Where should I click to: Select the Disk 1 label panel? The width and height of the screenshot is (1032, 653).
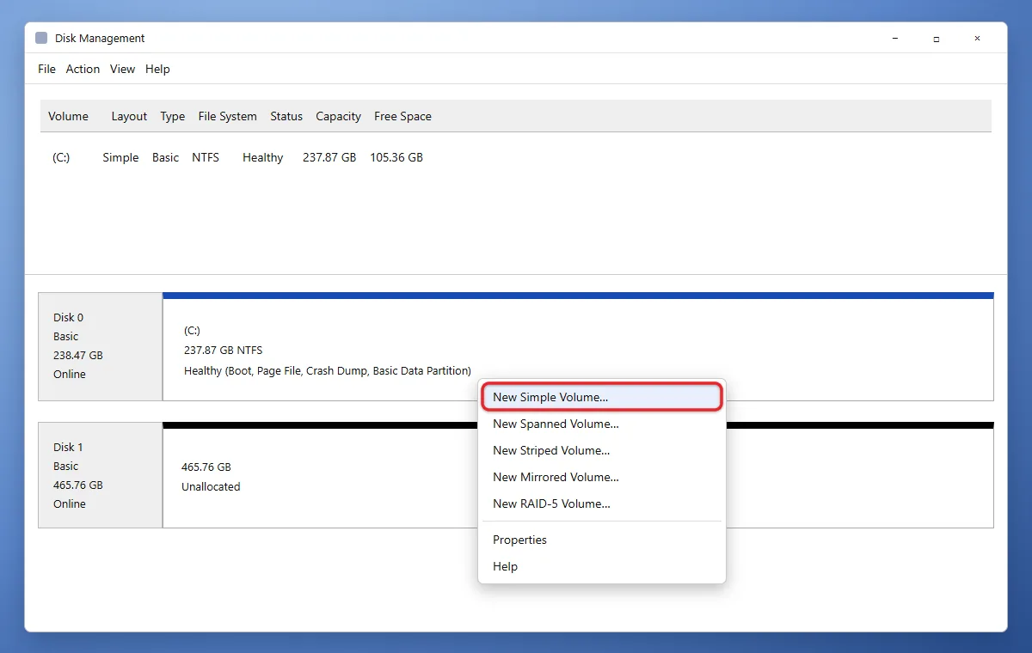pyautogui.click(x=101, y=475)
